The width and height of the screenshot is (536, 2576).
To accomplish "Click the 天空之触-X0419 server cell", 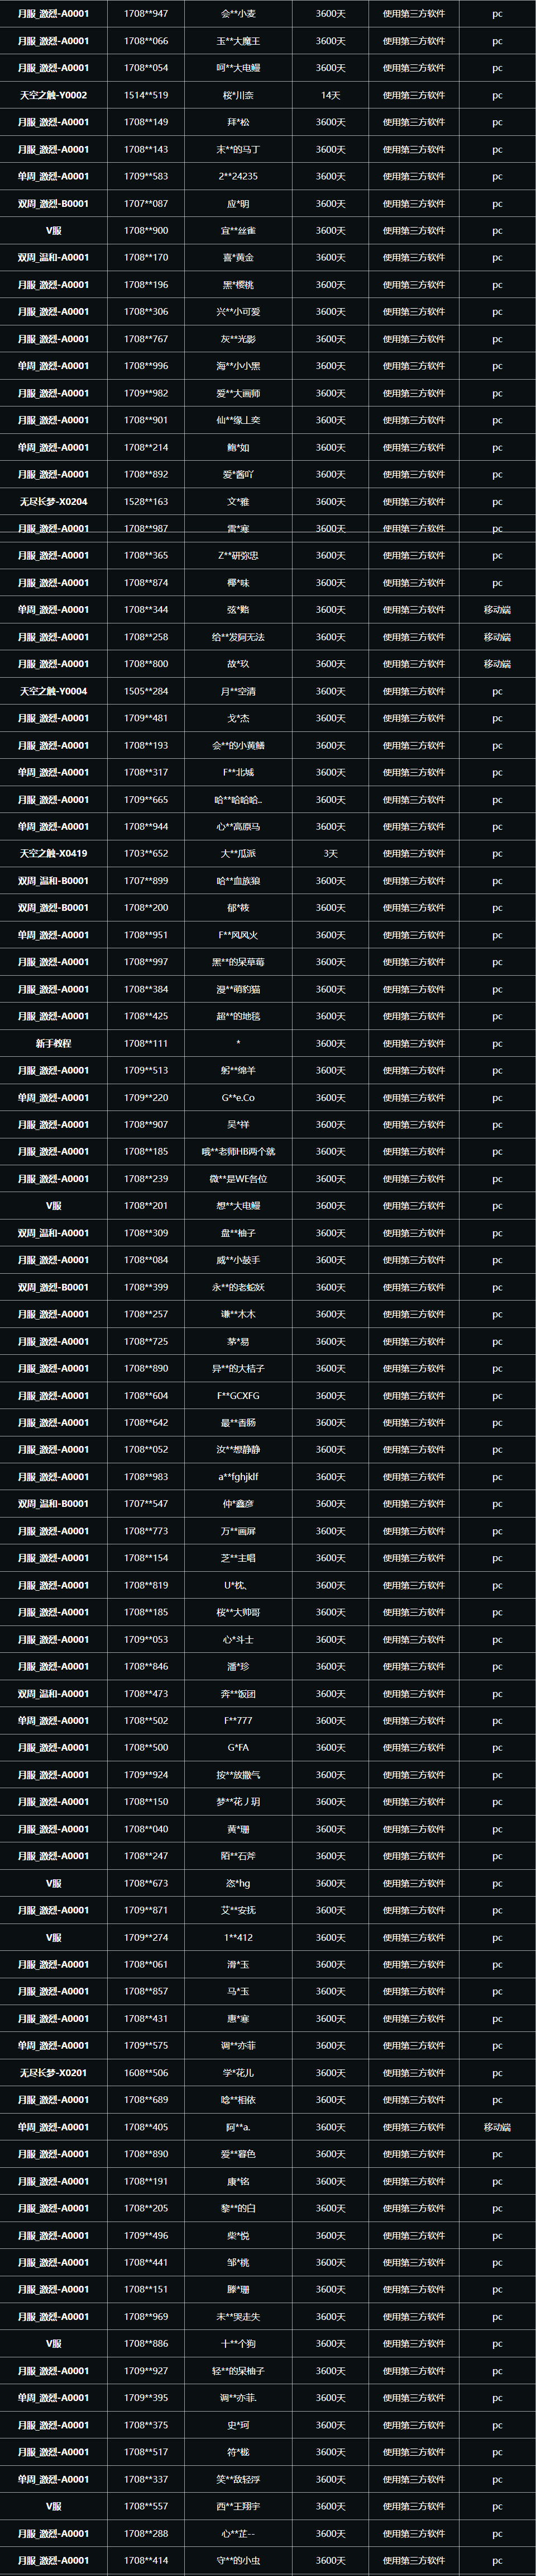I will tap(53, 853).
